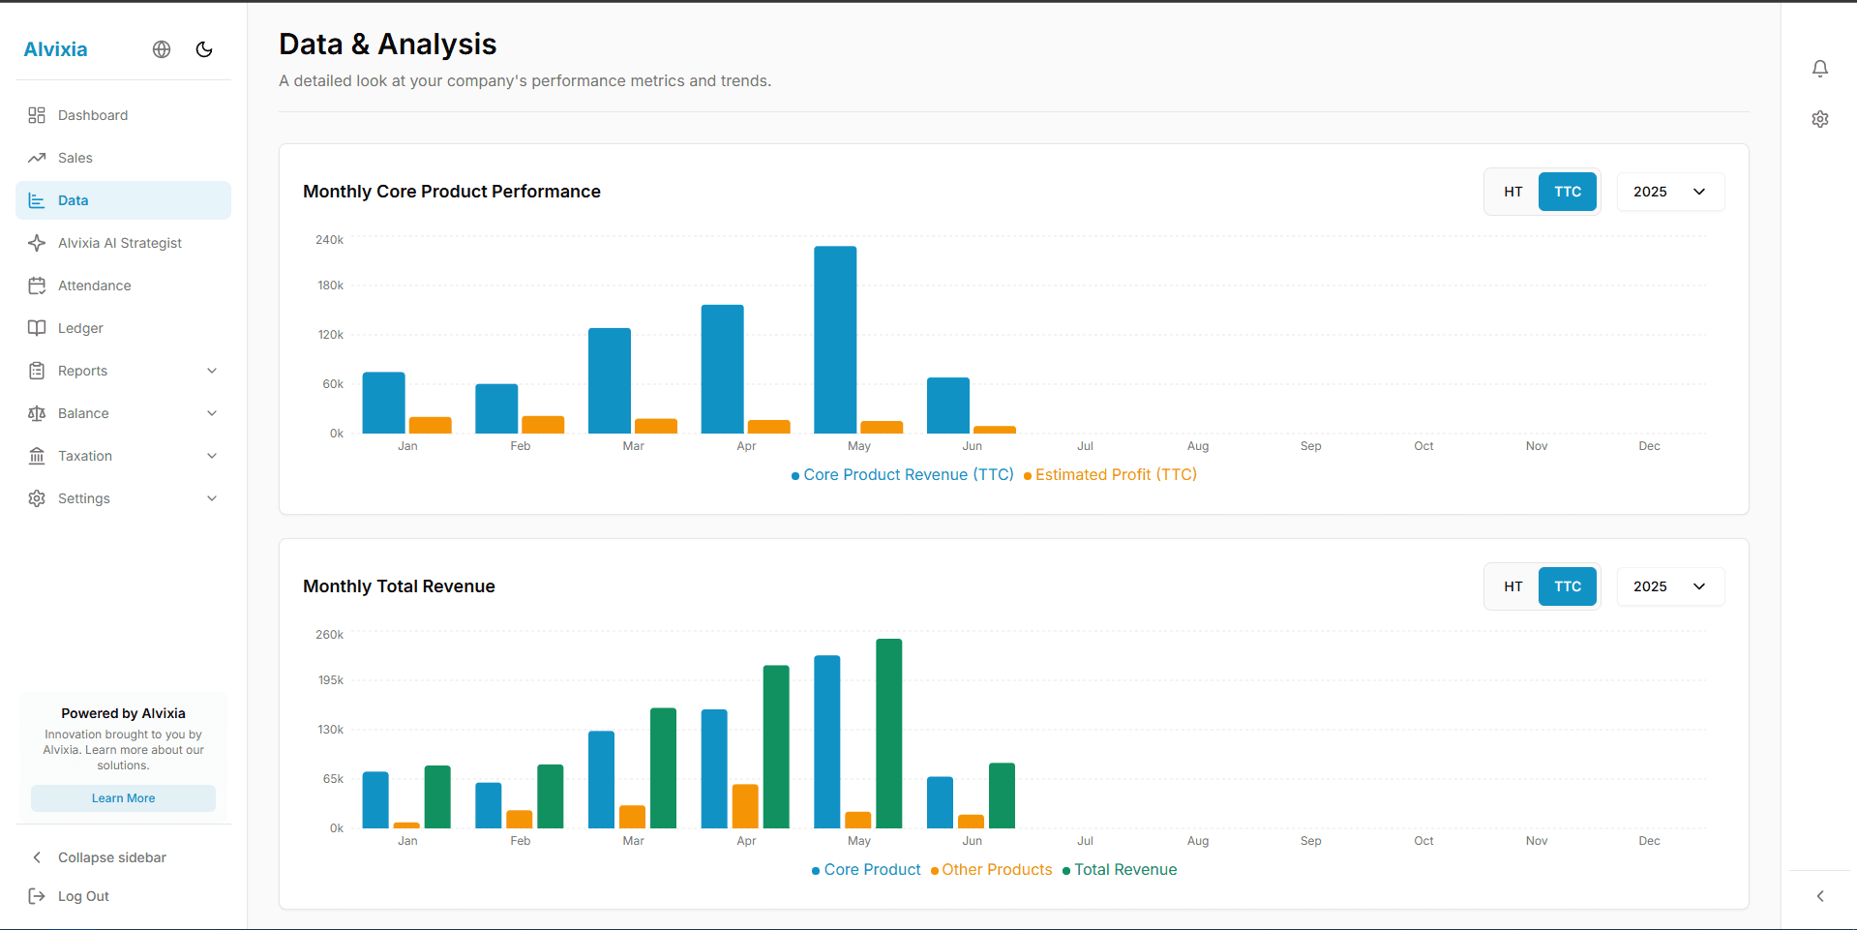Enable dark mode with the moon toggle
Viewport: 1857px width, 930px height.
pos(203,49)
